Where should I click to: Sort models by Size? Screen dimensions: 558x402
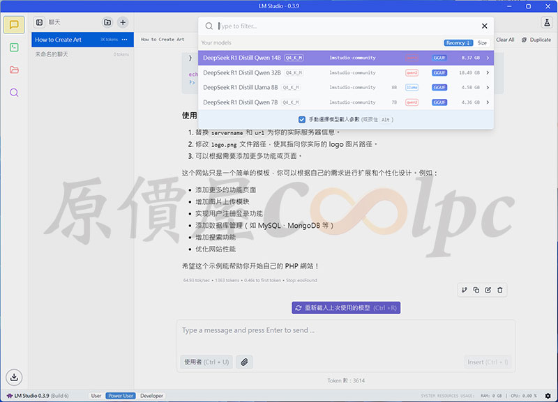(x=482, y=42)
